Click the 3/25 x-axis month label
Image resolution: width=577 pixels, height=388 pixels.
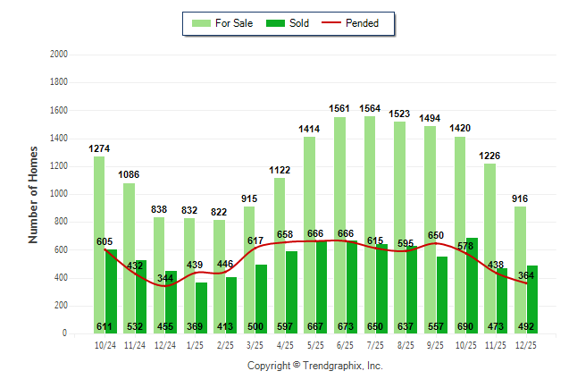point(255,343)
